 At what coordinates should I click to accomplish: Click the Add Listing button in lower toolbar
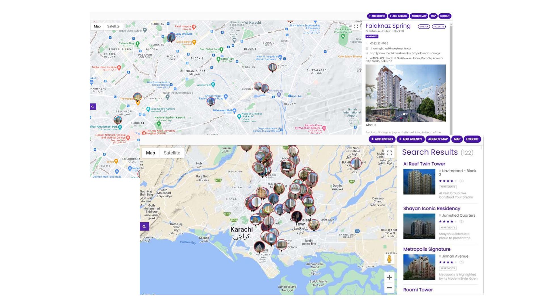pos(382,139)
